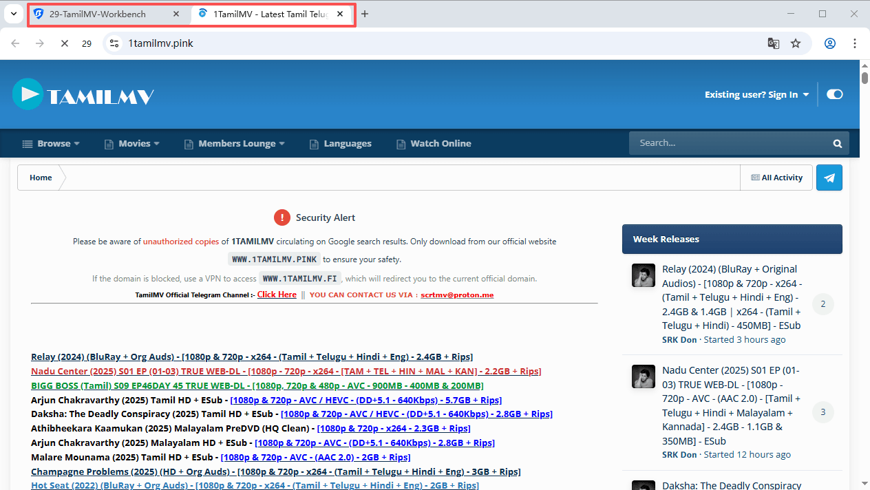Click the Browse hamburger icon
The width and height of the screenshot is (870, 490).
pos(26,143)
